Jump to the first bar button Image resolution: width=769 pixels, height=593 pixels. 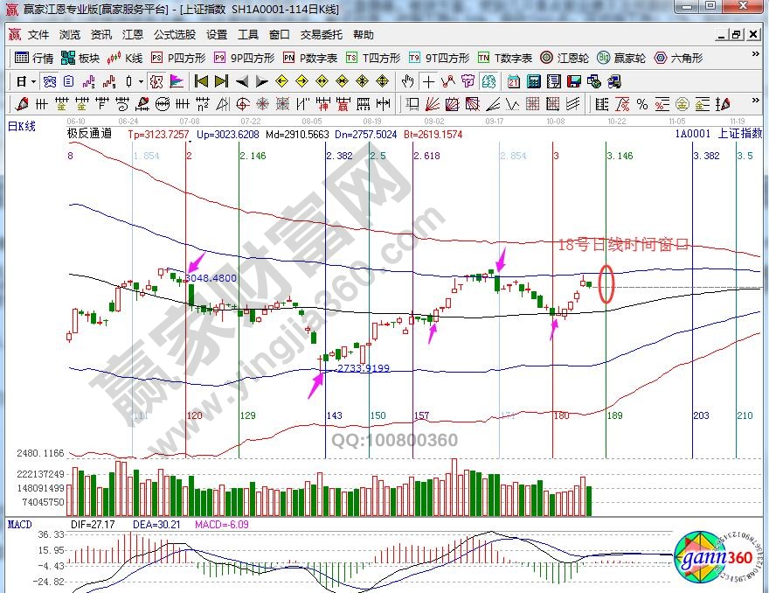pyautogui.click(x=201, y=81)
